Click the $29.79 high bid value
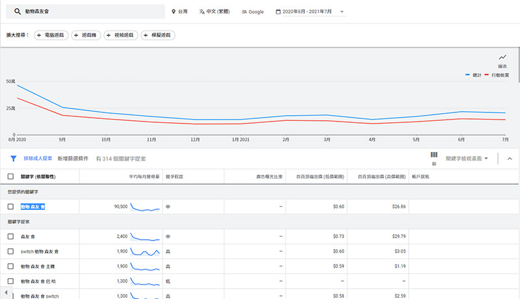This screenshot has height=299, width=520. pos(398,237)
